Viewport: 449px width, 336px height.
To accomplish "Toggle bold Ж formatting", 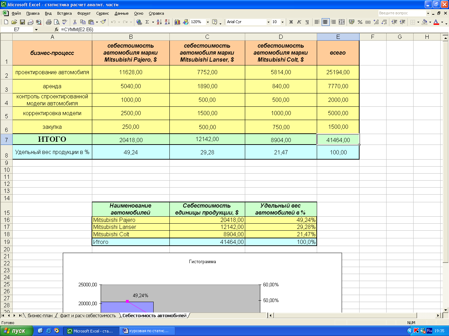I will click(x=291, y=22).
